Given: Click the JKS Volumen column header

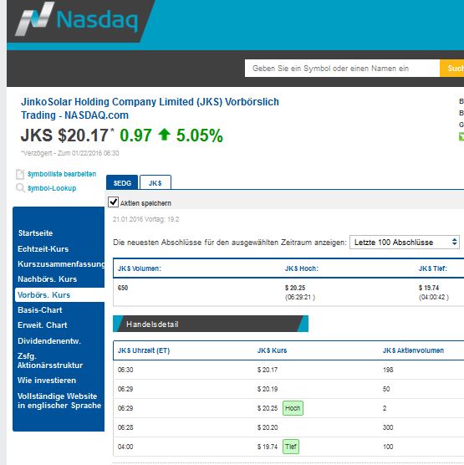Looking at the screenshot, I should tap(140, 268).
